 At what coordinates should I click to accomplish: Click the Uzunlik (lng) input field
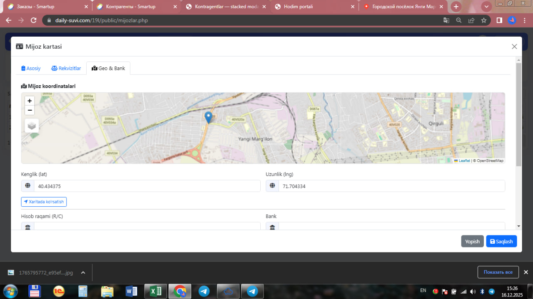[391, 186]
